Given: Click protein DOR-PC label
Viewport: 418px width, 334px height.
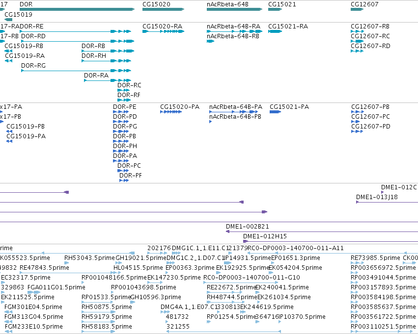Looking at the screenshot, I should pos(129,166).
